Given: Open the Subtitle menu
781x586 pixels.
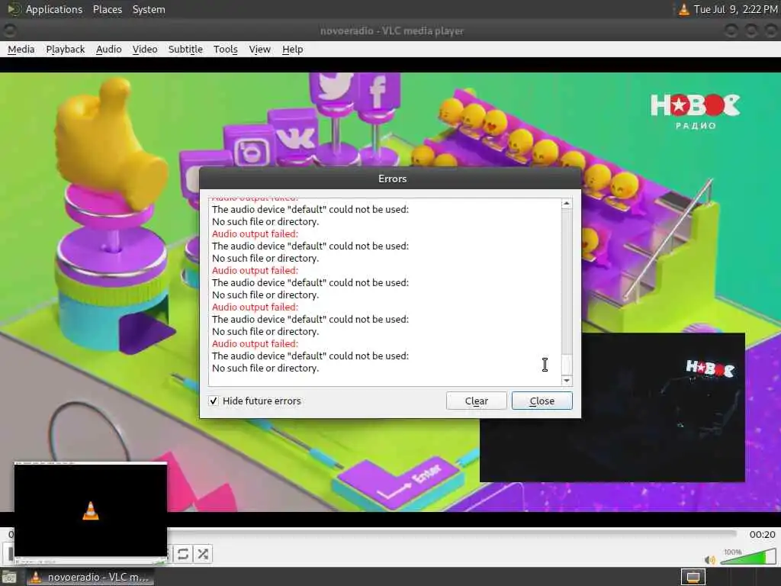Looking at the screenshot, I should (x=185, y=50).
